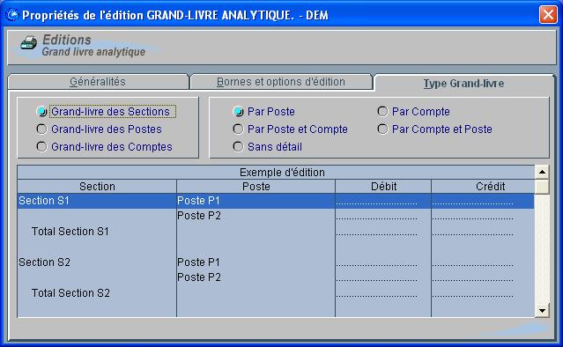Switch to the Généralités tab

point(98,82)
